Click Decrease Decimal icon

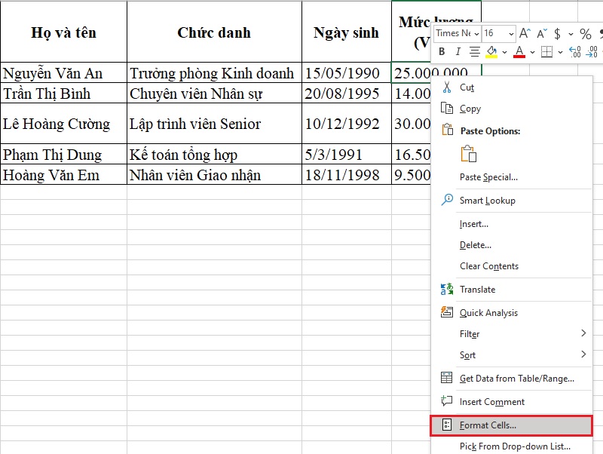592,51
